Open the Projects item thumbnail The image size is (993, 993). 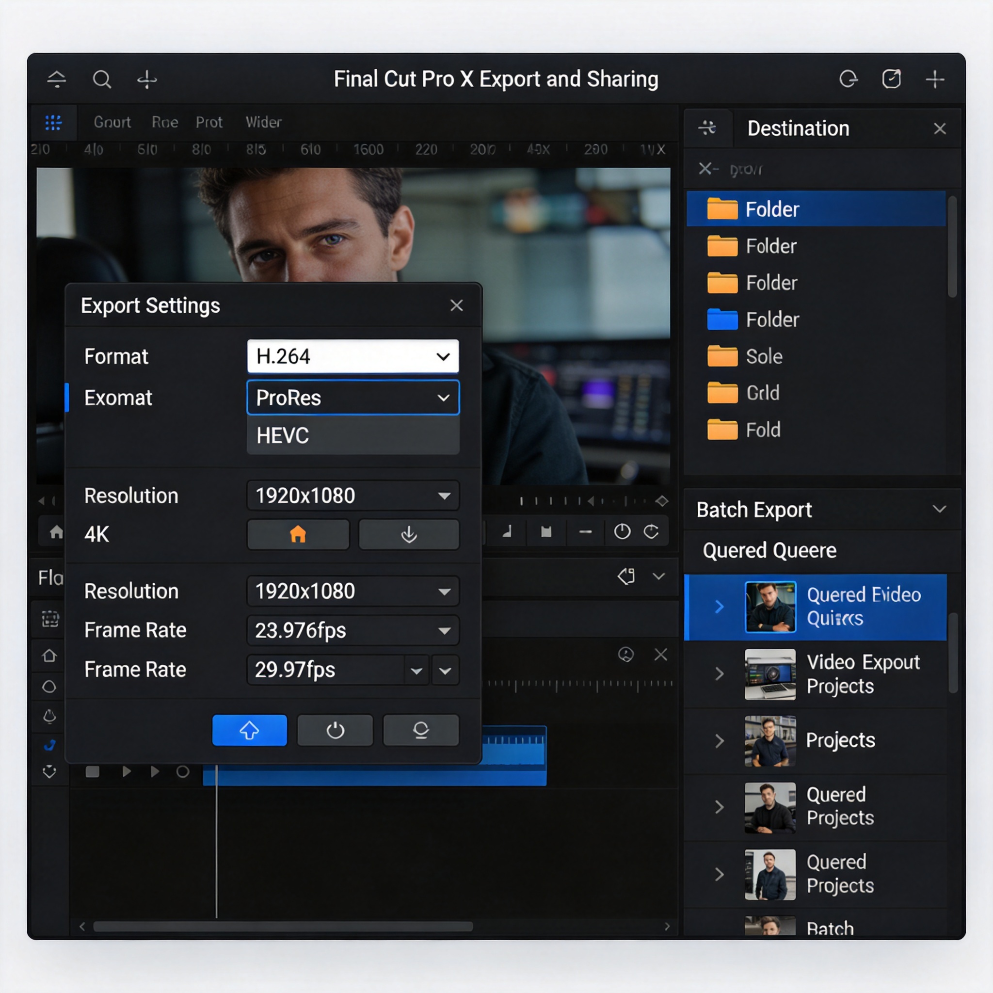click(x=770, y=741)
